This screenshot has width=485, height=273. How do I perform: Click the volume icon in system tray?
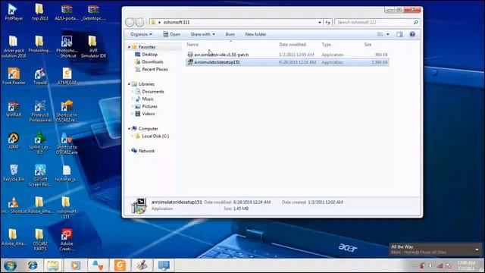tap(431, 266)
